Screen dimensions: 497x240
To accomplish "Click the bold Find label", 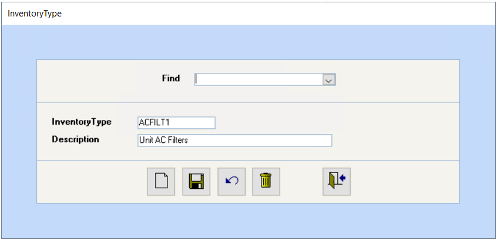I will [x=171, y=78].
